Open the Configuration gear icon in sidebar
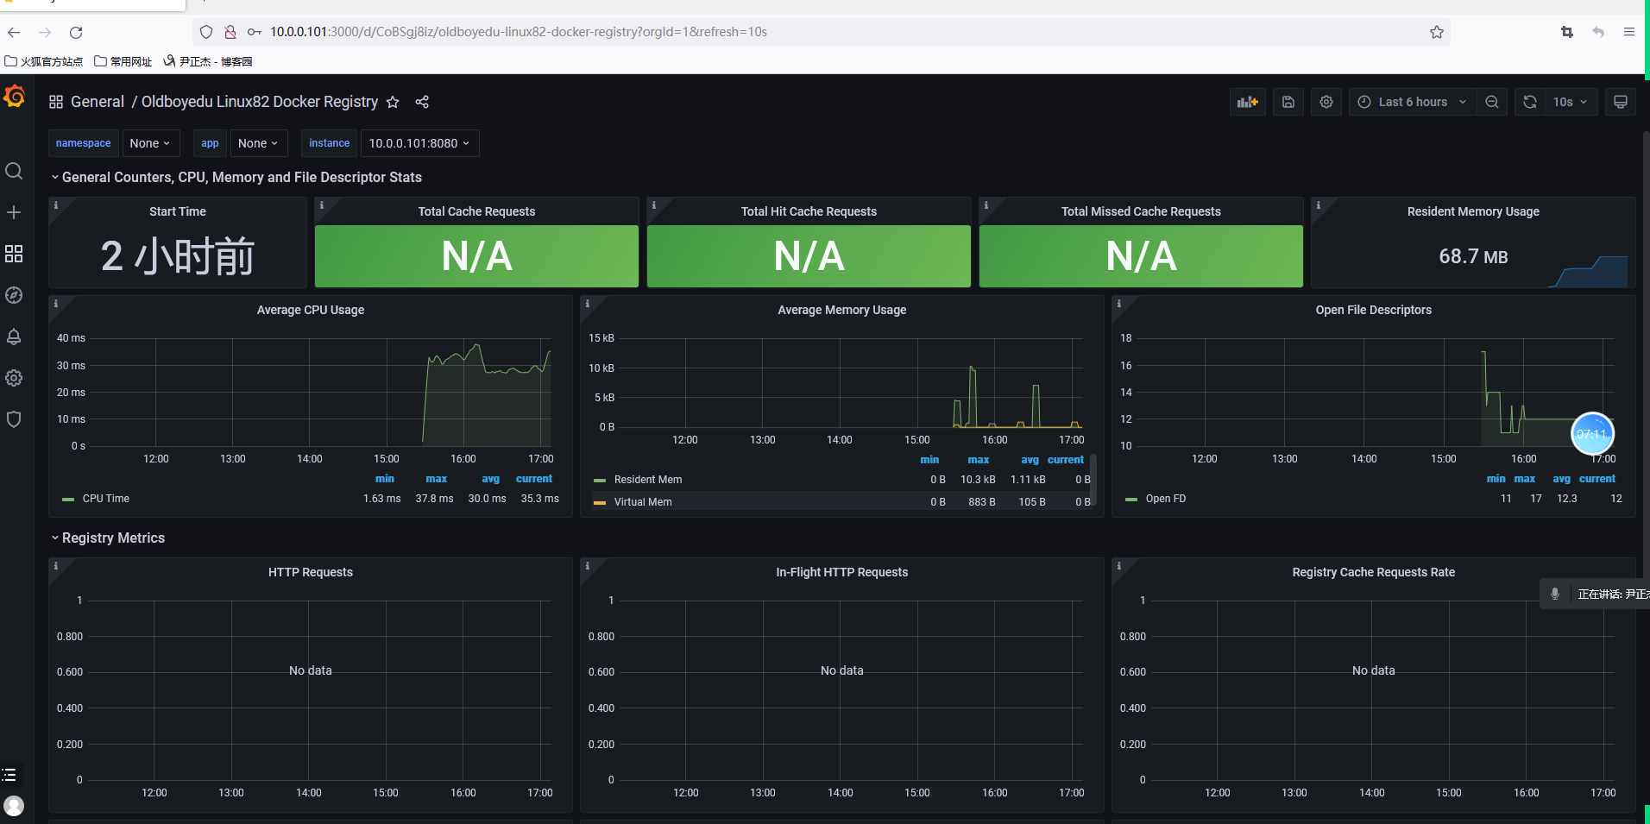The image size is (1650, 824). [x=14, y=378]
